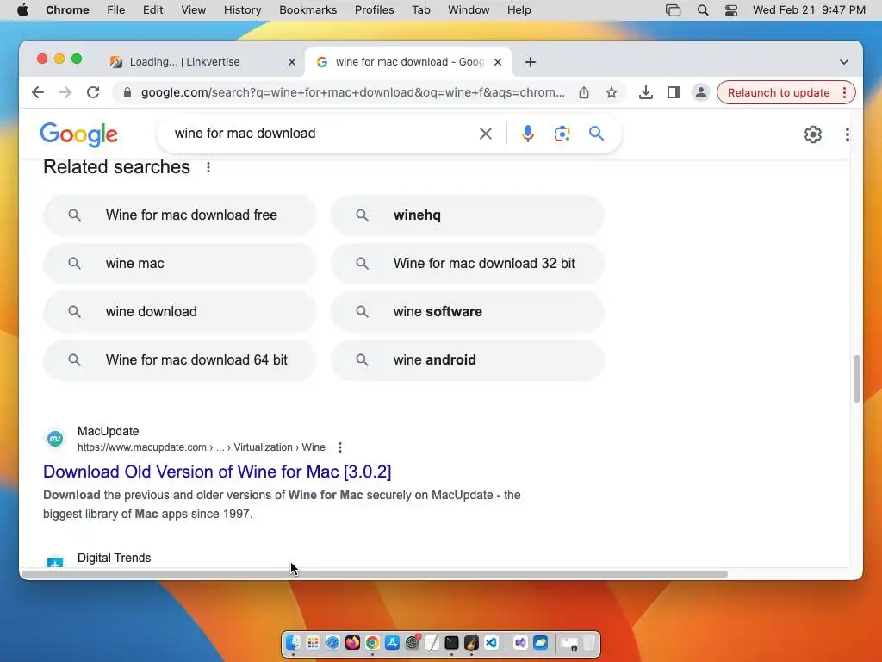Clear the Google search box with X
882x662 pixels.
click(x=486, y=134)
